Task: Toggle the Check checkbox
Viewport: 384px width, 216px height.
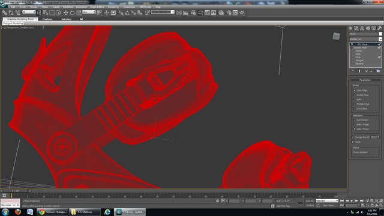Action: coord(352,142)
